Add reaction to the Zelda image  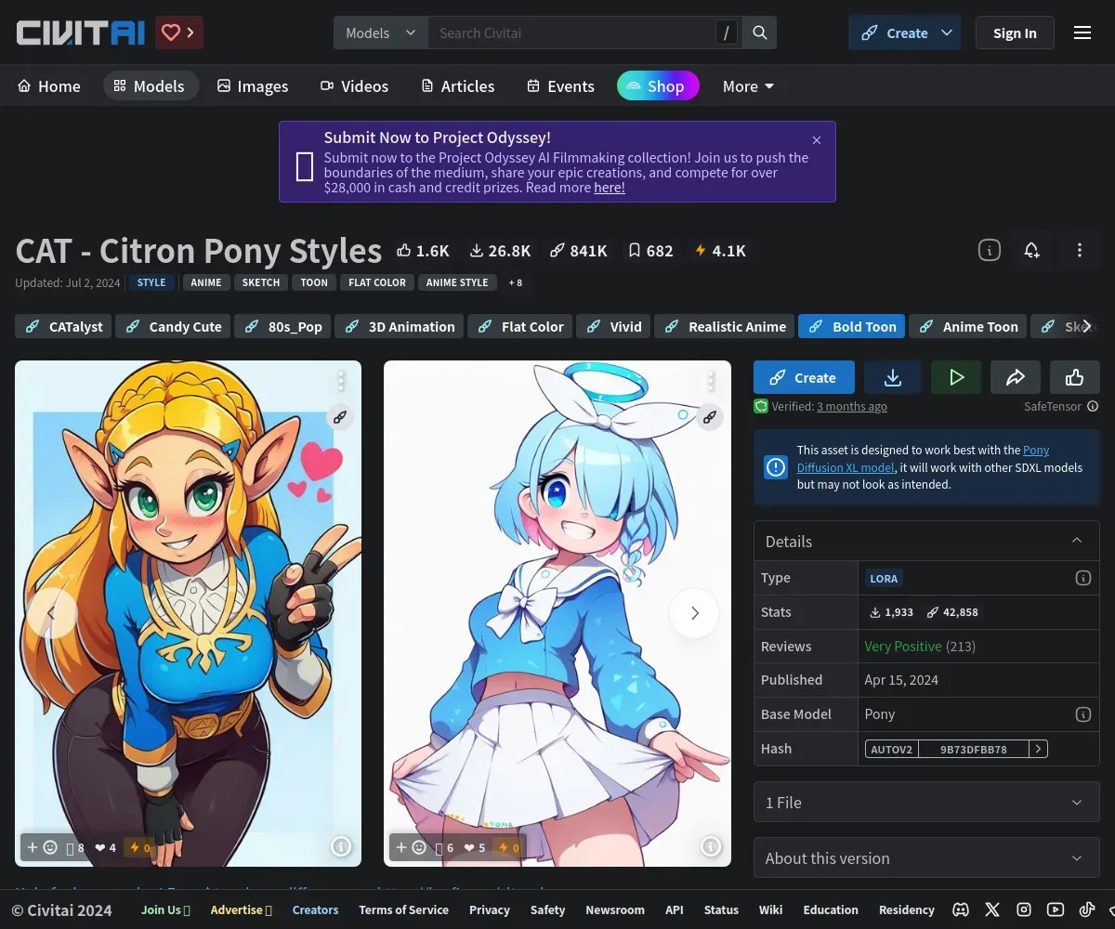[x=42, y=847]
